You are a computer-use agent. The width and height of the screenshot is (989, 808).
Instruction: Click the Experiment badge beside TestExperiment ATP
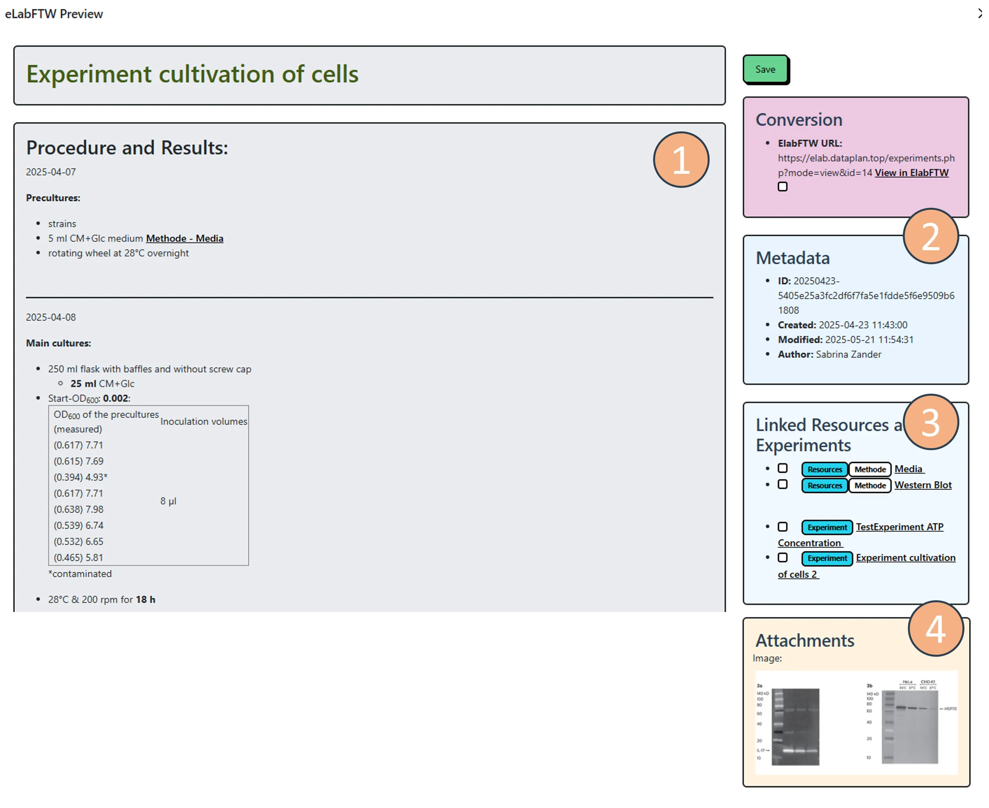(827, 527)
